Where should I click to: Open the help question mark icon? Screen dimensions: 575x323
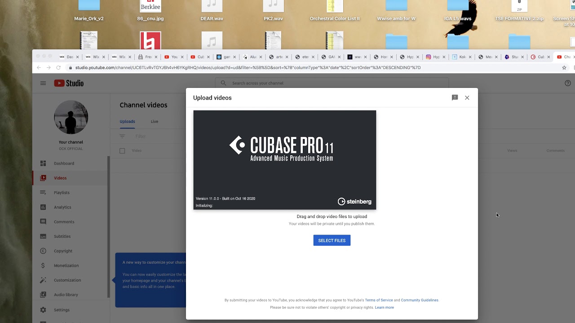567,83
